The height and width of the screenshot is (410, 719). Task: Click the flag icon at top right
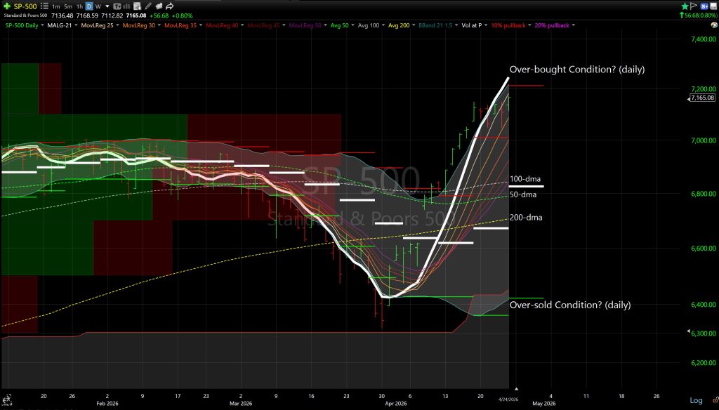693,6
